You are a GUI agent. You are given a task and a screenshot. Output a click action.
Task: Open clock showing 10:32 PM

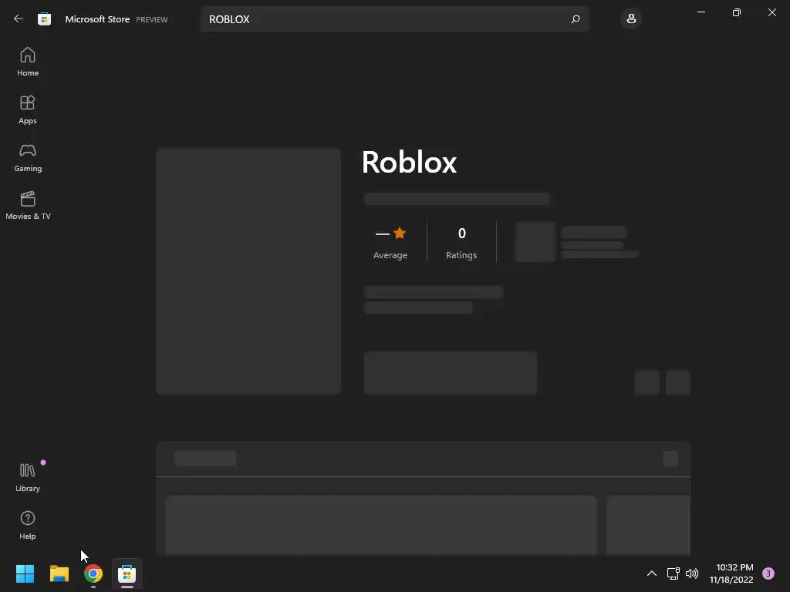coord(731,573)
